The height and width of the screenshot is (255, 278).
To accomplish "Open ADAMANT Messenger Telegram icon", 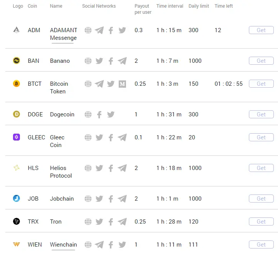I will pos(99,30).
